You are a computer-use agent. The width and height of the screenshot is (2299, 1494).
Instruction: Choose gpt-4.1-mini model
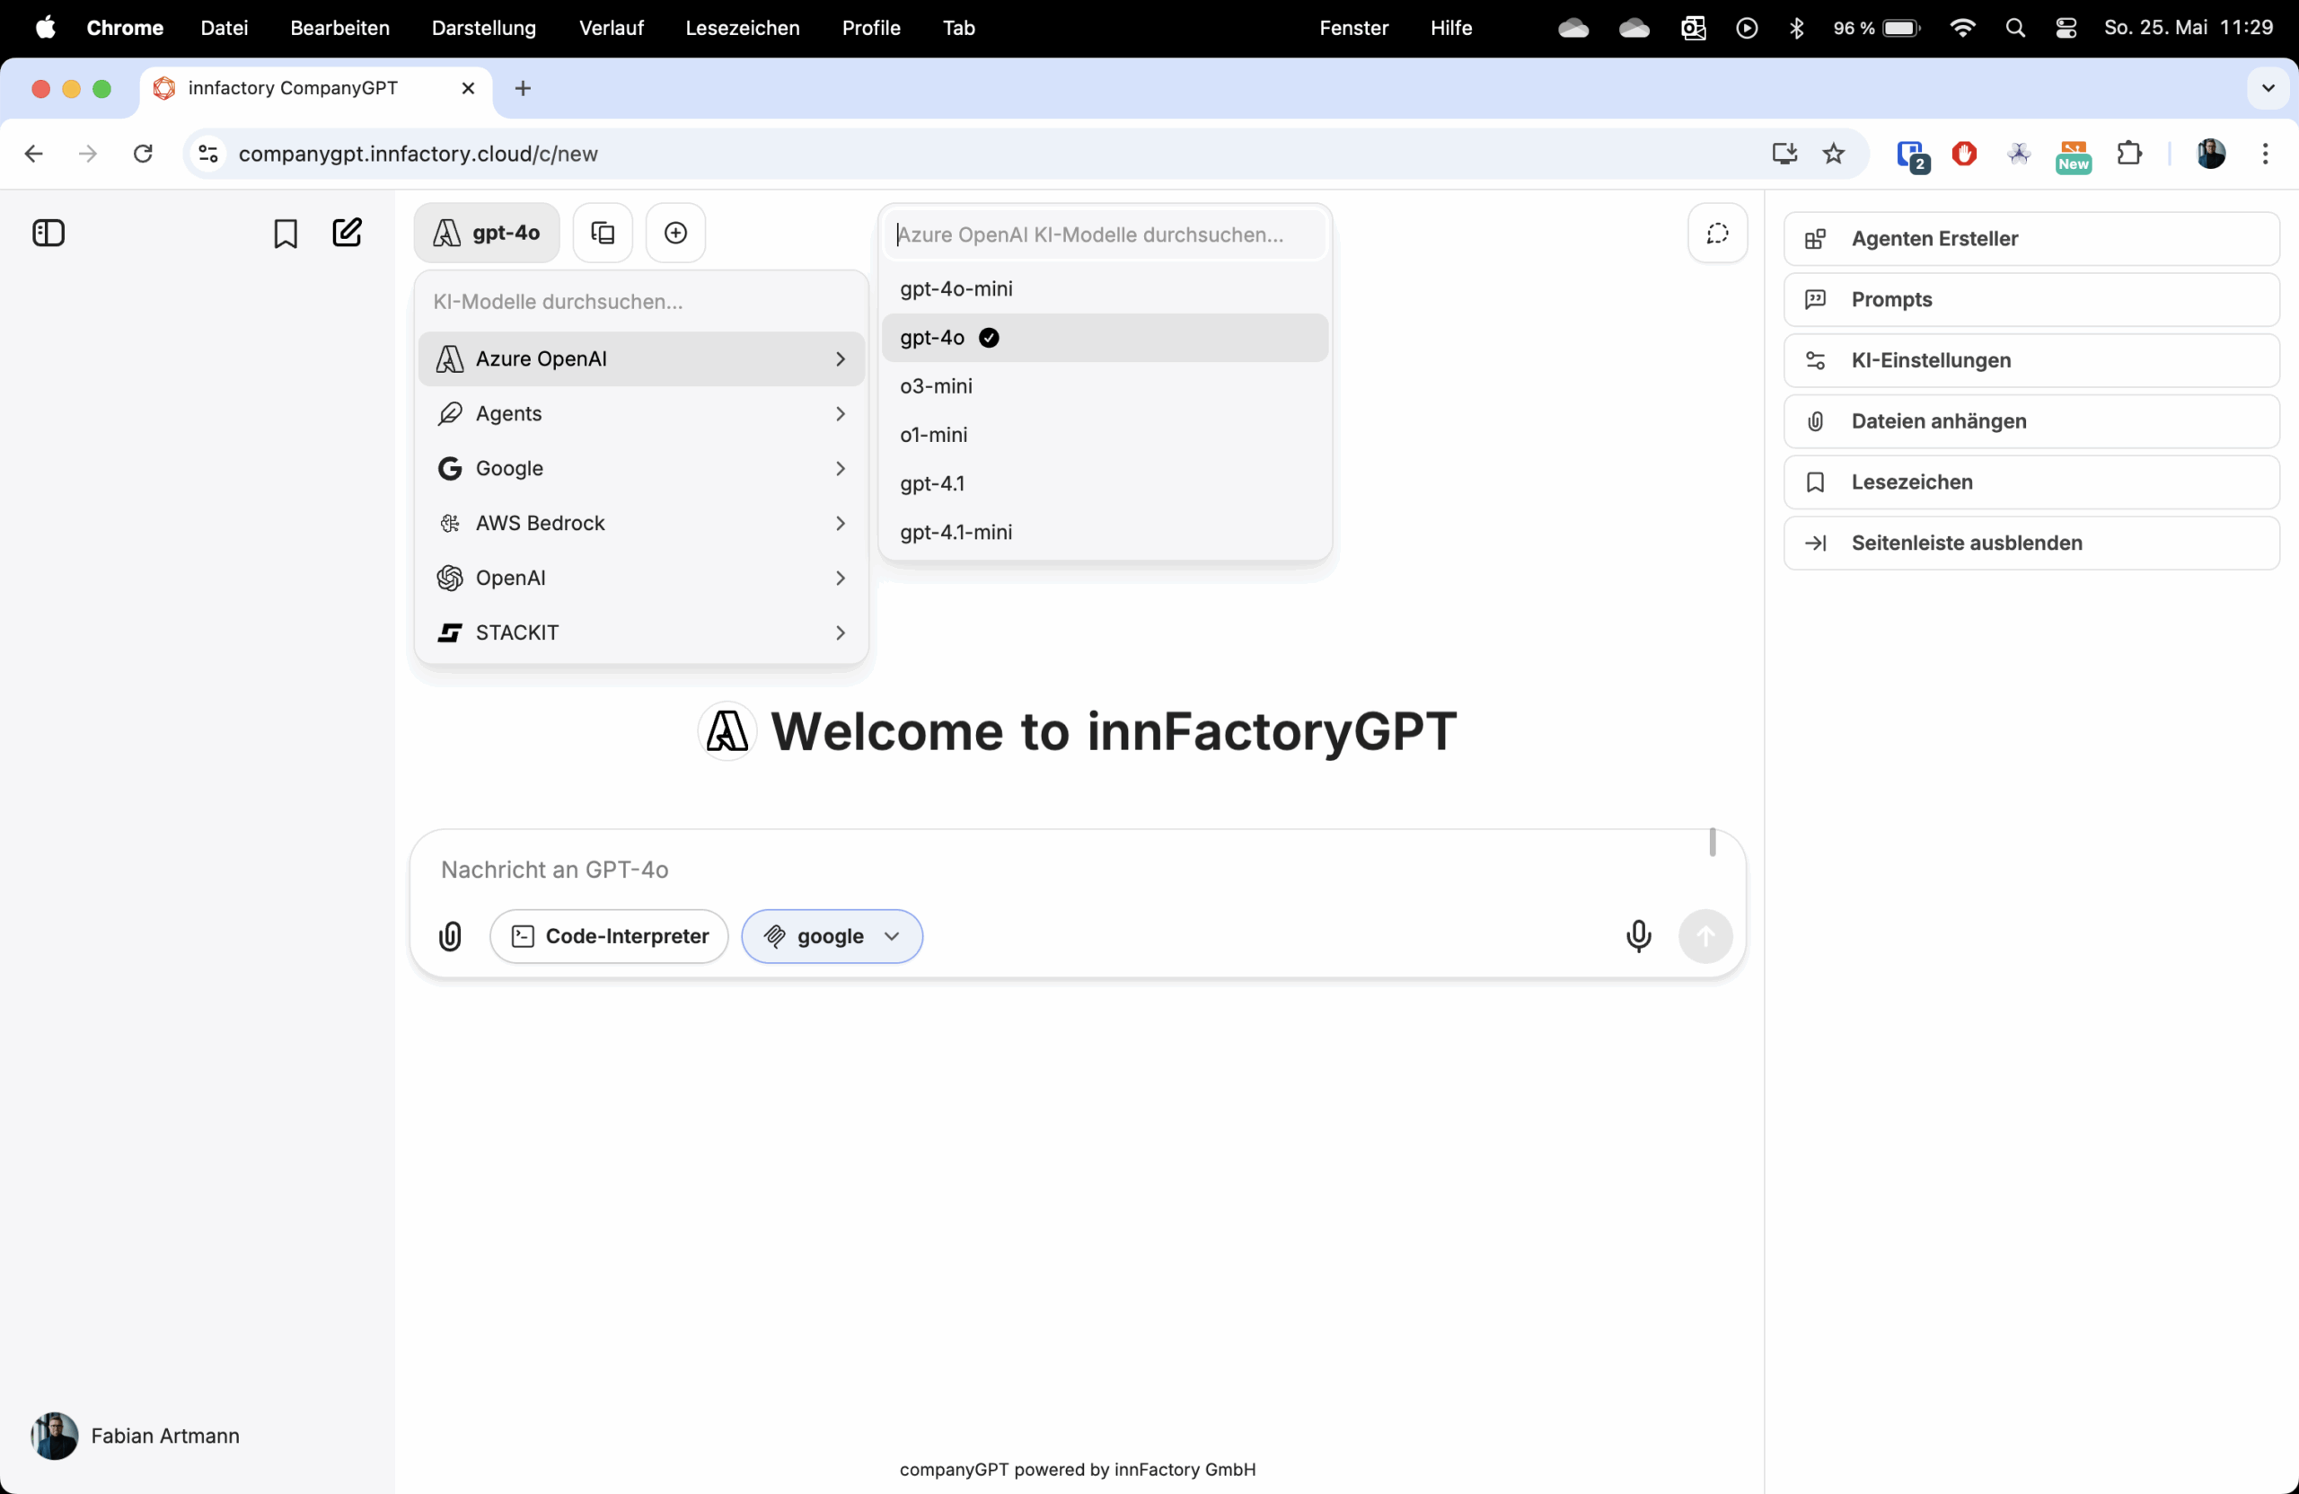1104,532
